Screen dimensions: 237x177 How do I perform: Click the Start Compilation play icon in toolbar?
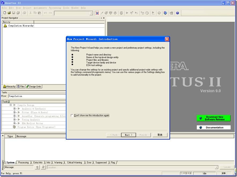click(x=127, y=13)
